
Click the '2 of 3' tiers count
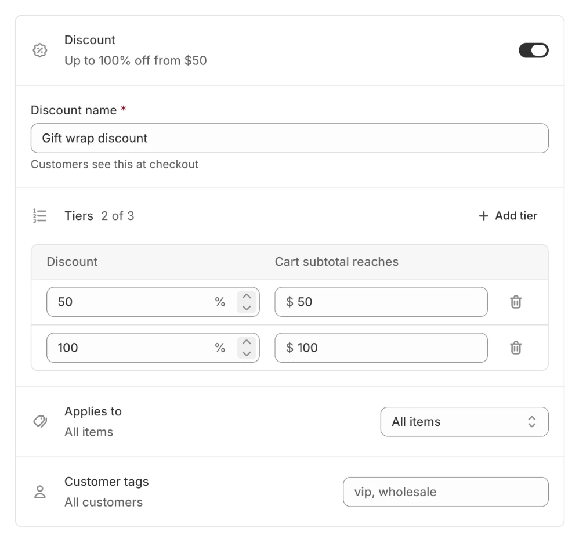coord(118,216)
